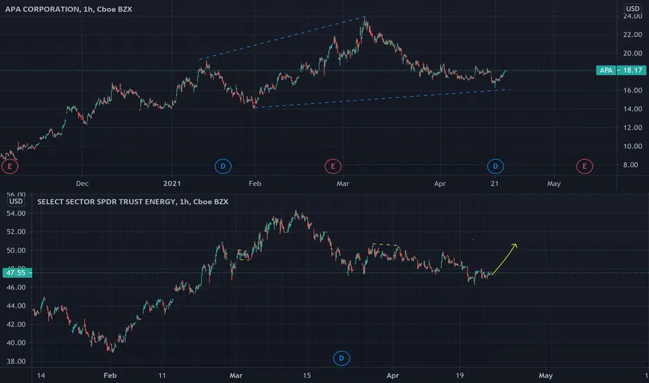Viewport: 649px width, 383px height.
Task: Click the Dec label on the time axis
Action: [x=82, y=183]
